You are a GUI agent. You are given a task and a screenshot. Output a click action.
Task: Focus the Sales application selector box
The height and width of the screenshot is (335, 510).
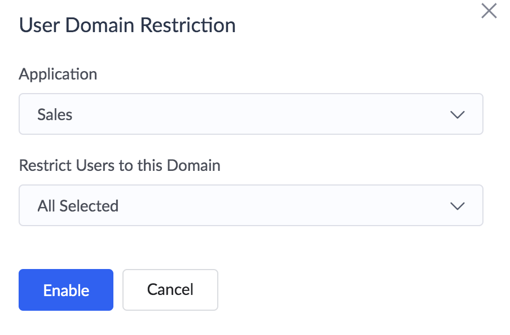point(251,114)
